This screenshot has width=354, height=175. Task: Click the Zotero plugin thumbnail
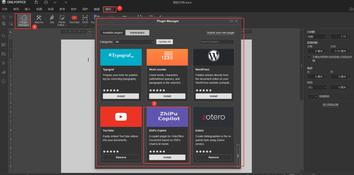tap(214, 117)
